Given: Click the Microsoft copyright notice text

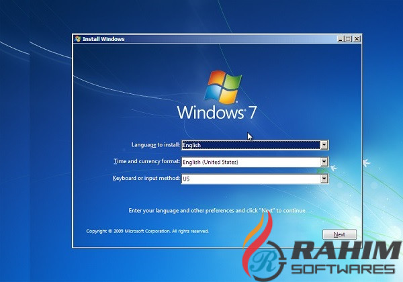Looking at the screenshot, I should 147,231.
